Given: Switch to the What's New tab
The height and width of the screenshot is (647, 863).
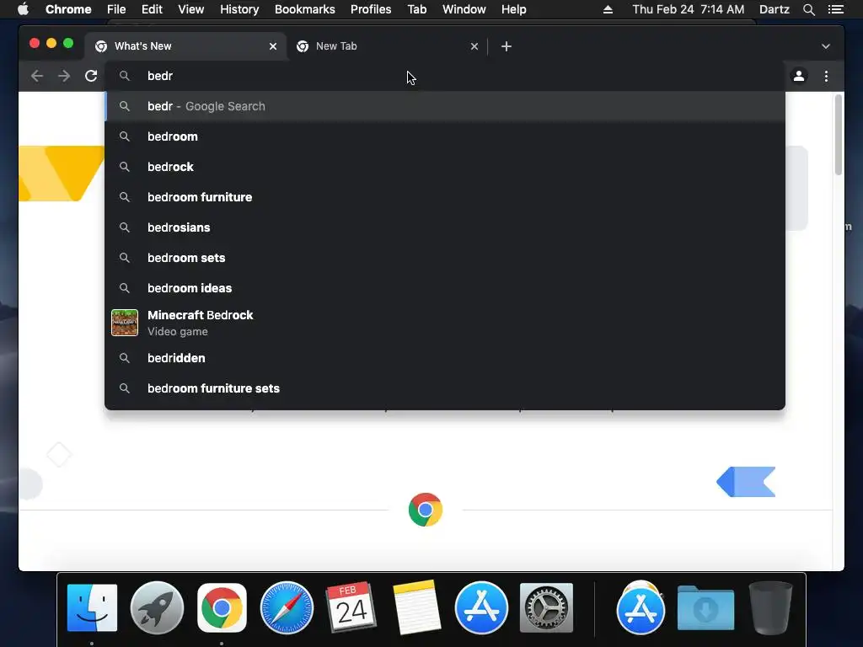Looking at the screenshot, I should [185, 46].
